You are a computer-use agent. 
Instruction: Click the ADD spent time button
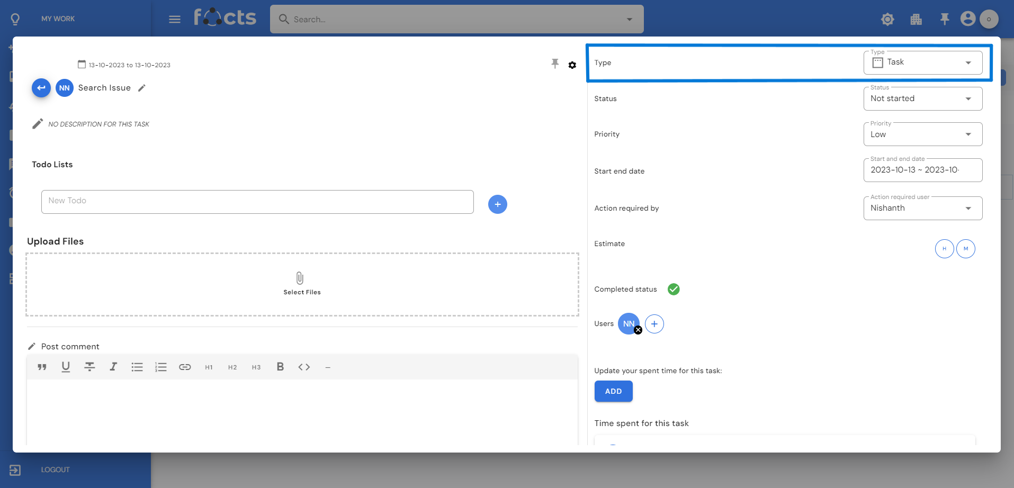click(613, 391)
